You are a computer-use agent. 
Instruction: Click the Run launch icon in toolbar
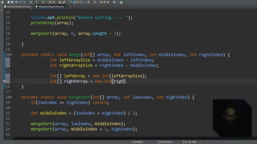click(x=31, y=2)
